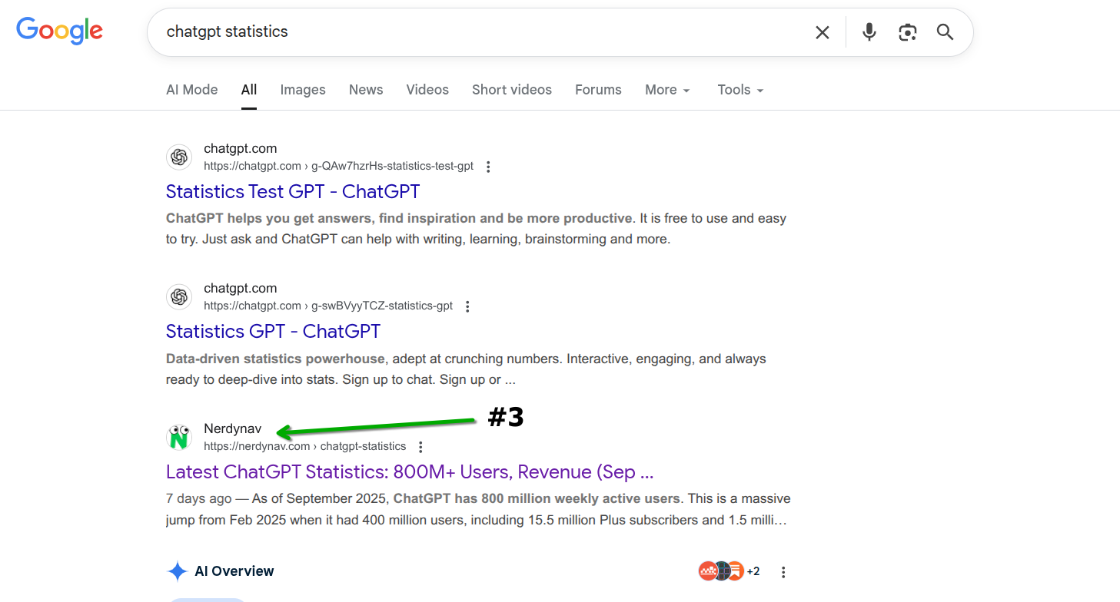This screenshot has height=602, width=1120.
Task: Click the favicon of Statistics Test GPT result
Action: pyautogui.click(x=179, y=157)
